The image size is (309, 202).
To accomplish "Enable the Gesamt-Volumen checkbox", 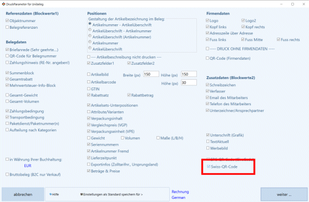I will pyautogui.click(x=7, y=101).
